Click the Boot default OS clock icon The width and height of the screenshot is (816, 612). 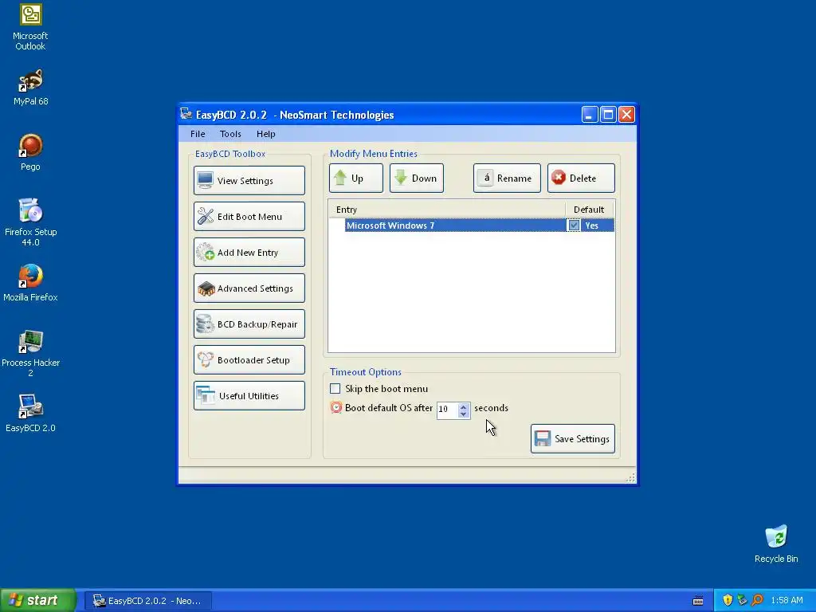[x=336, y=407]
